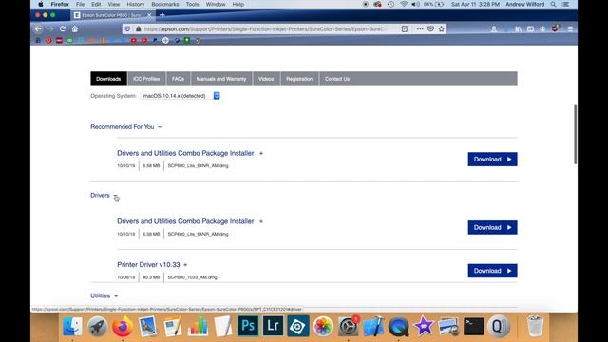Open the Firefox home page icon
The width and height of the screenshot is (608, 342).
[x=75, y=28]
